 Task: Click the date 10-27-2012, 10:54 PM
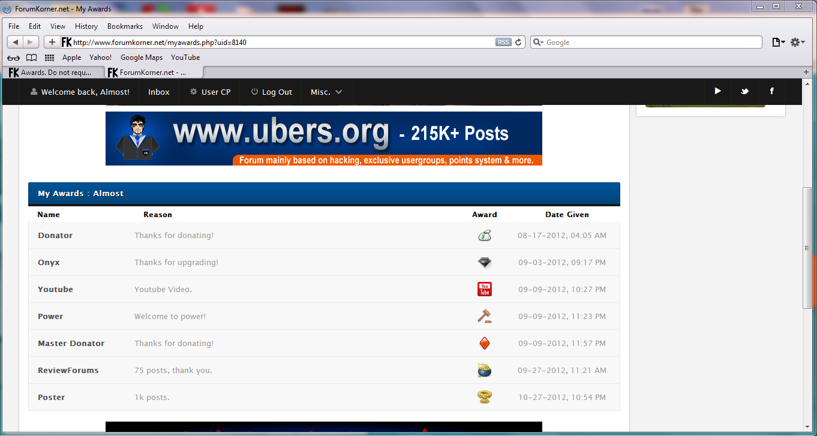(562, 398)
